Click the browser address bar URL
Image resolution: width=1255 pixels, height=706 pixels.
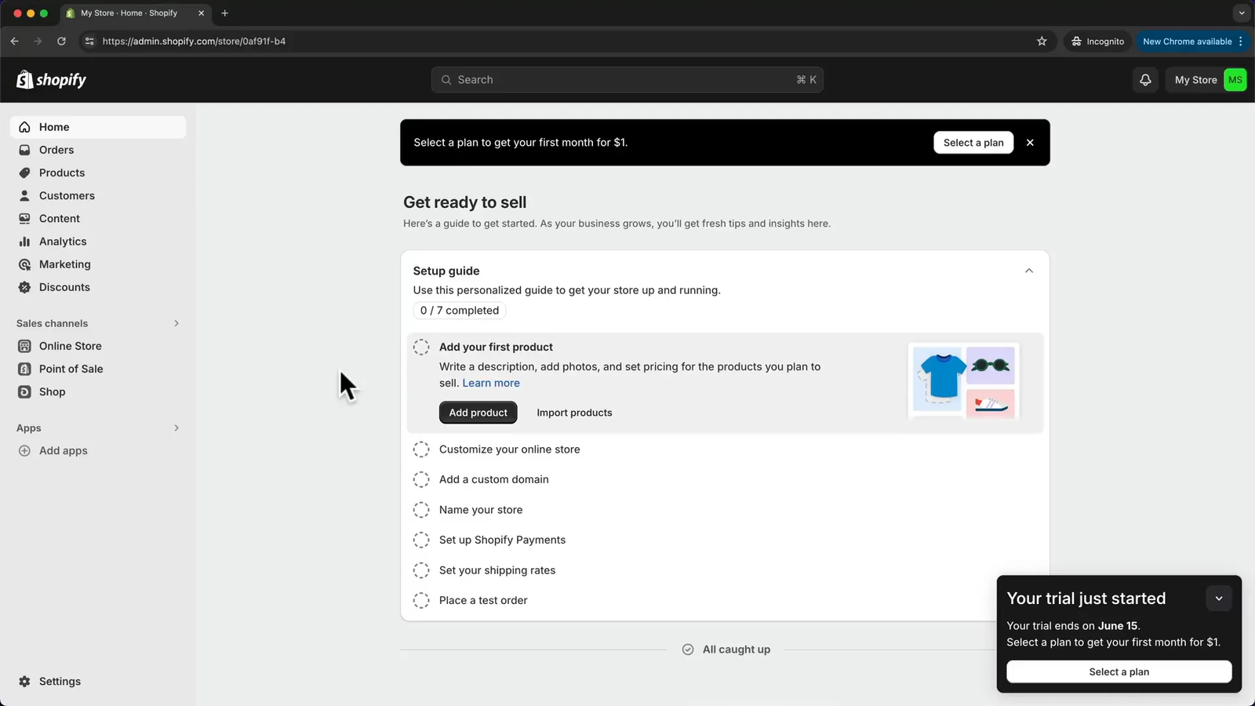tap(194, 42)
